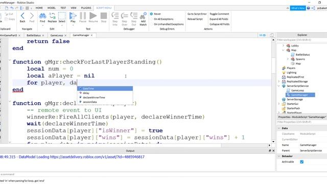
Task: Click Toggle Comment action
Action: pos(219,14)
